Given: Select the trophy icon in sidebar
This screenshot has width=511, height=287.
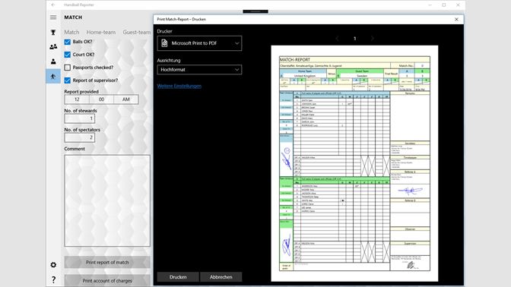Looking at the screenshot, I should coord(53,32).
